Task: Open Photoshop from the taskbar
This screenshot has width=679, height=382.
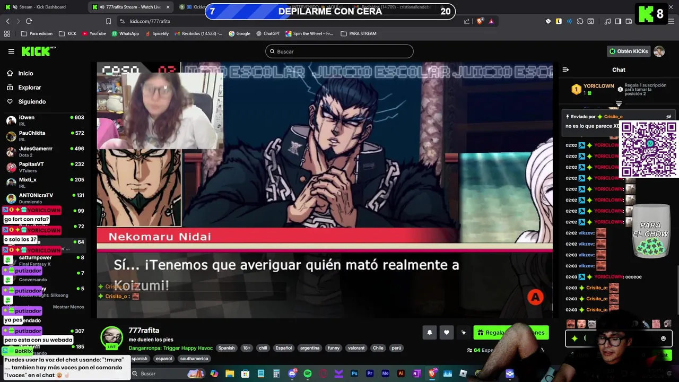Action: click(354, 374)
